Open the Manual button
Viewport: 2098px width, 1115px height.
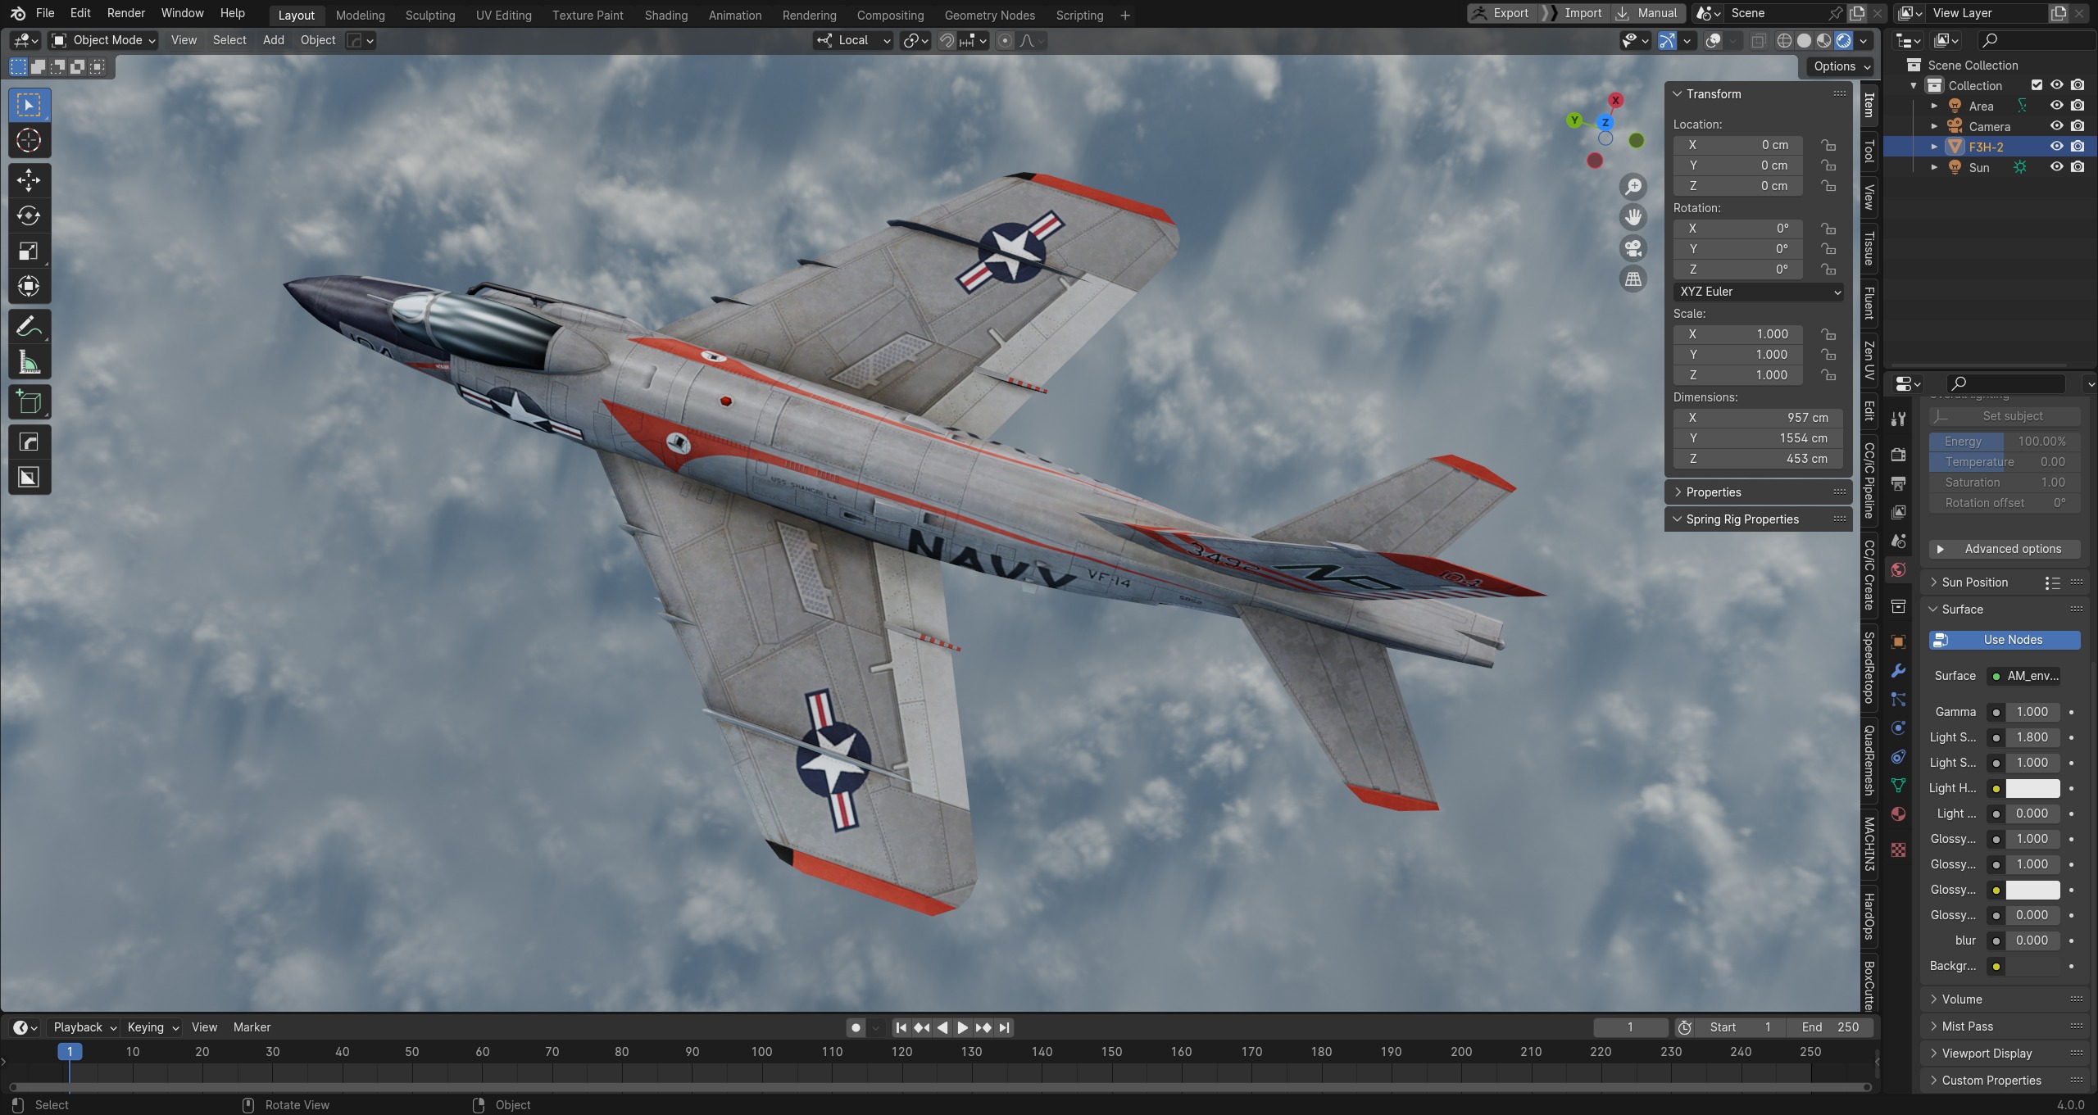pyautogui.click(x=1648, y=13)
